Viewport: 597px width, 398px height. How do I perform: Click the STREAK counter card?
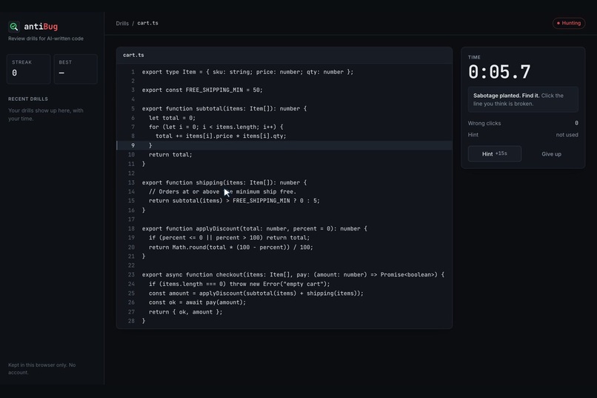click(x=29, y=69)
